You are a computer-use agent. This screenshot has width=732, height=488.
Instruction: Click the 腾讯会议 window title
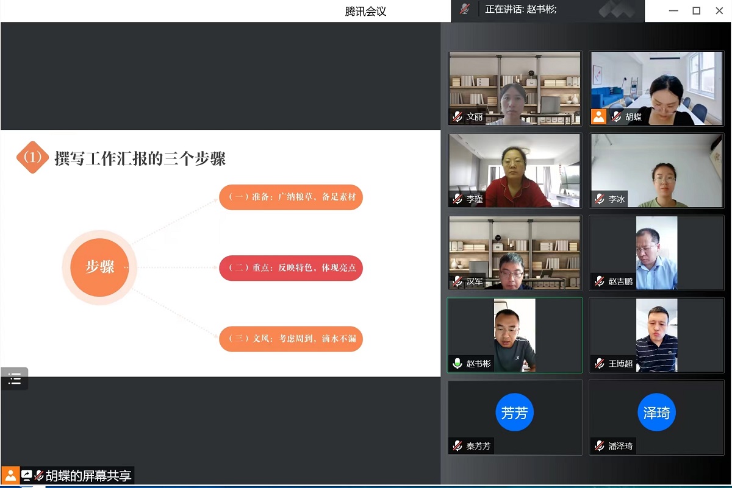(x=365, y=11)
